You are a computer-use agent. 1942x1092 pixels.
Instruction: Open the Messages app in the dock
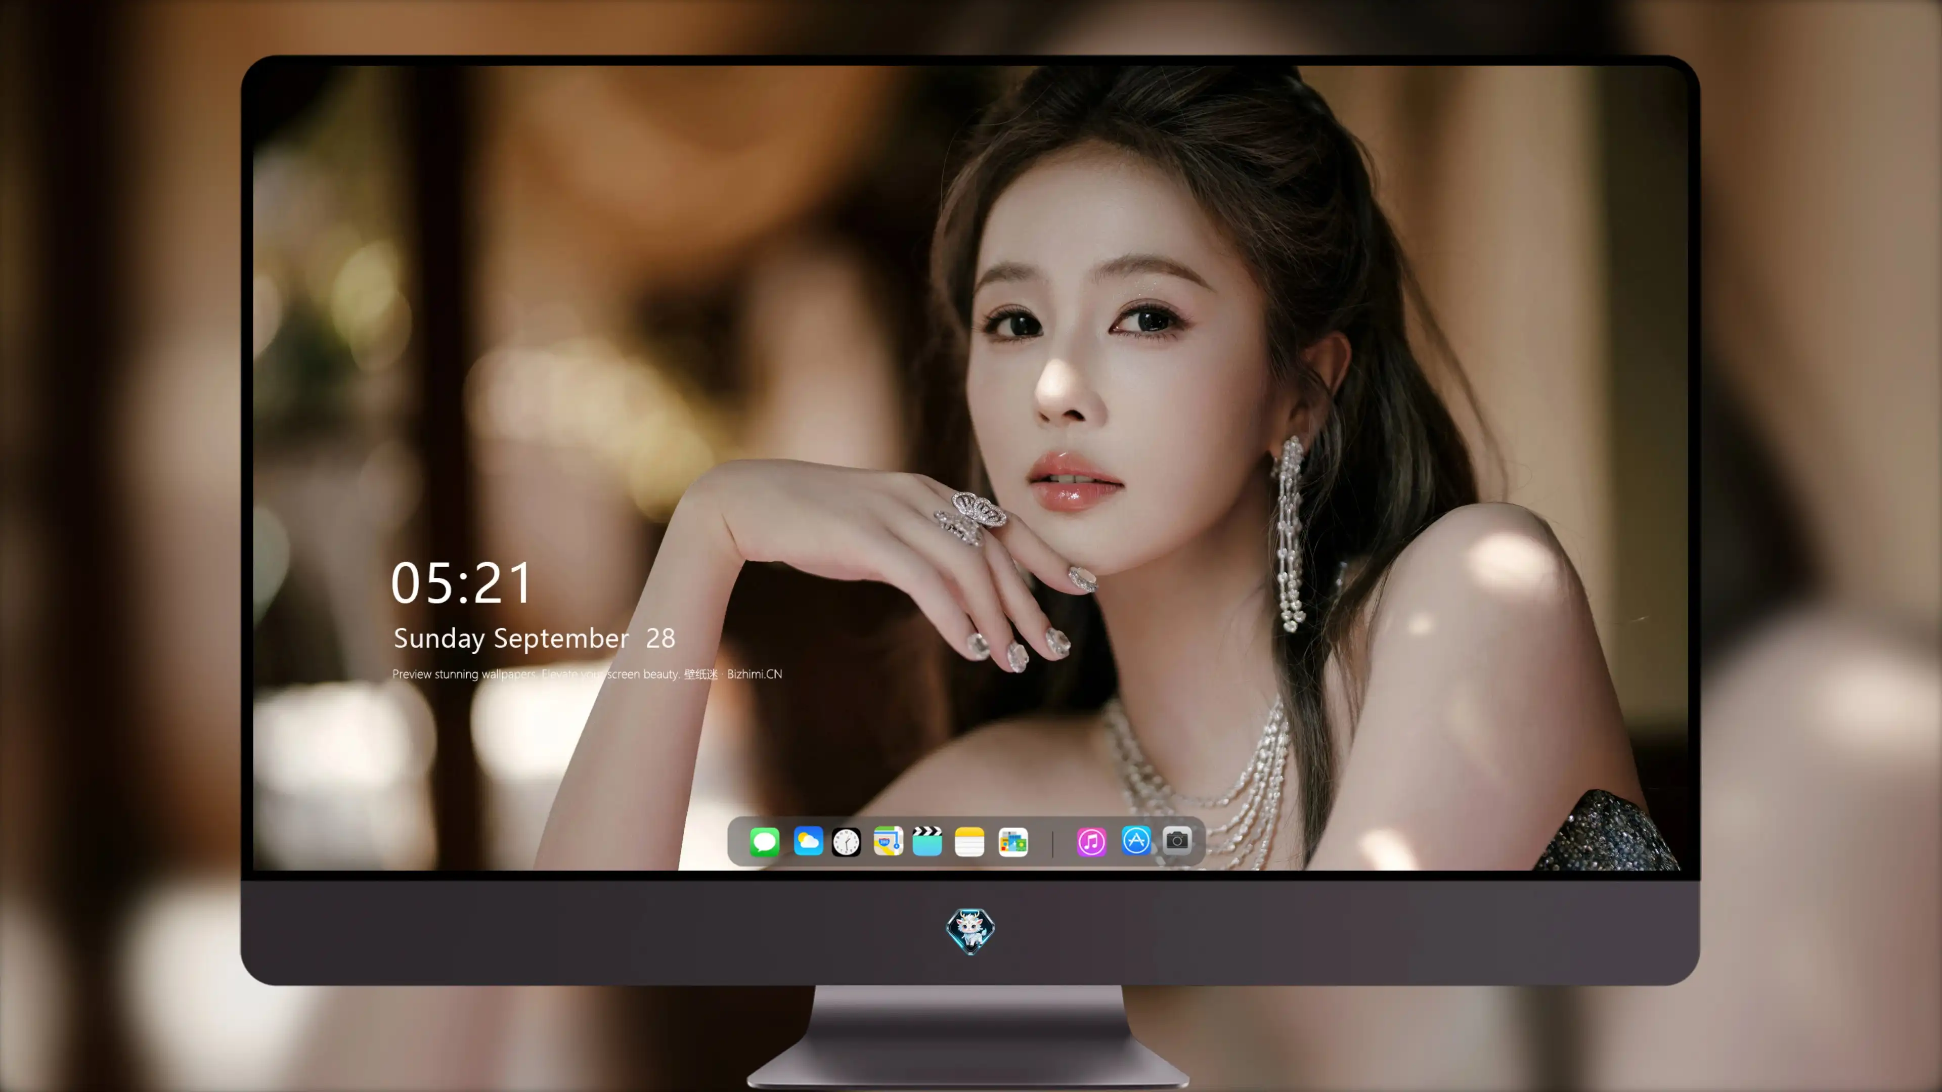point(765,842)
